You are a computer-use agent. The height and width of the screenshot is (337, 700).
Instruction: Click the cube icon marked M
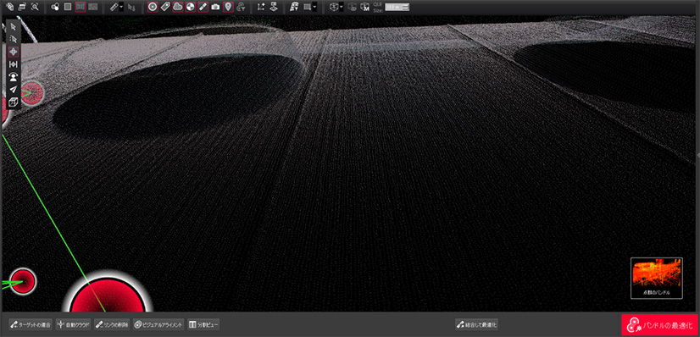click(x=364, y=7)
